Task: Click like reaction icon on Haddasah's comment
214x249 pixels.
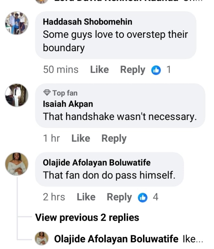Action: (156, 70)
